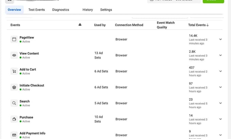Click Active status under Search
The image size is (231, 139).
(x=25, y=105)
